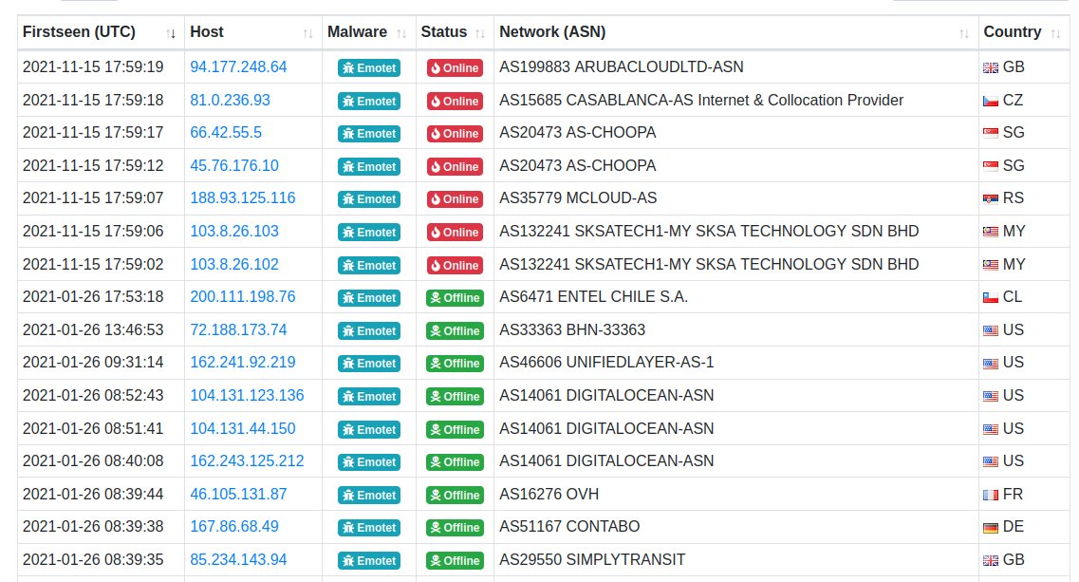Click Online status badge for 81.0.236.93
This screenshot has height=582, width=1079.
tap(455, 101)
